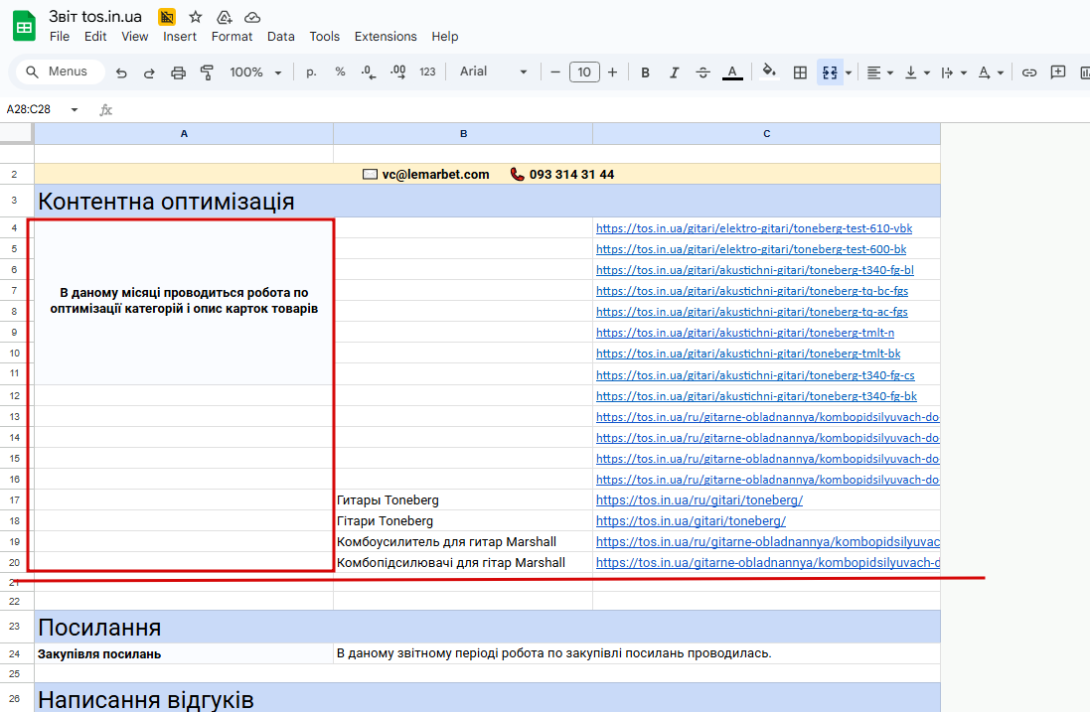Viewport: 1090px width, 712px height.
Task: Open the zoom 100% dropdown
Action: 255,72
